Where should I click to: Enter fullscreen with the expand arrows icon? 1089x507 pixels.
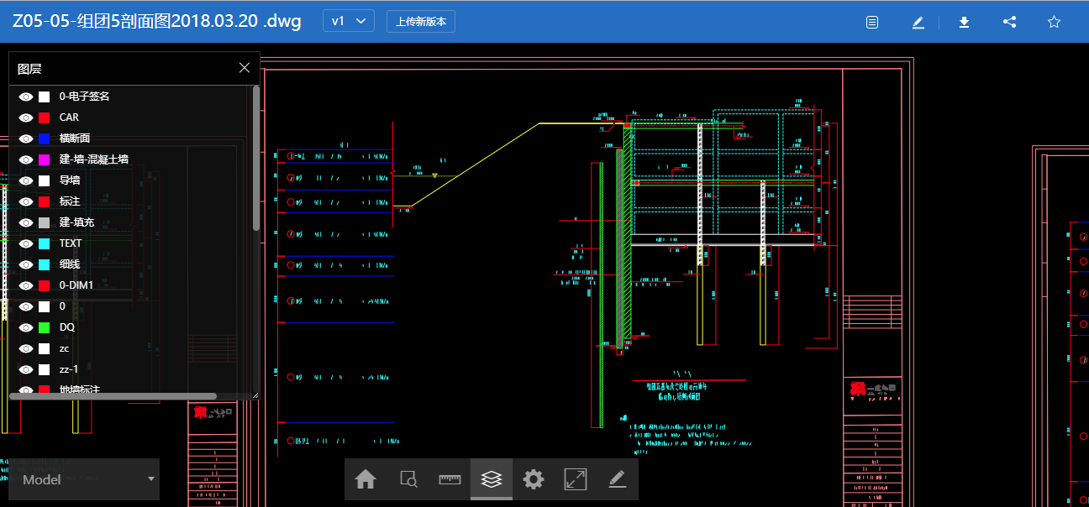pos(576,479)
